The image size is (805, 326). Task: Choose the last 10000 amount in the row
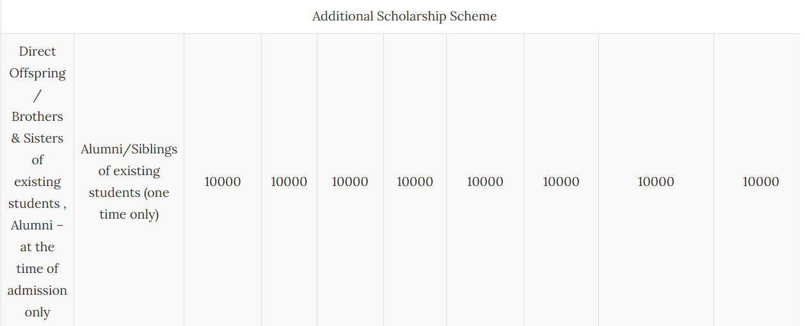[760, 182]
